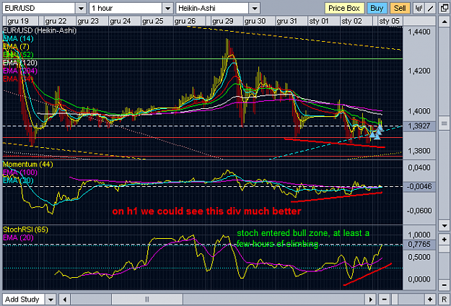Click the EUR/USD symbol field
The image size is (451, 306).
(x=39, y=8)
